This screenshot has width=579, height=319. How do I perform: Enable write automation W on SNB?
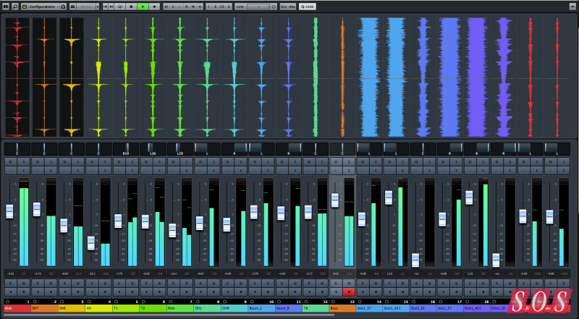pyautogui.click(x=78, y=283)
